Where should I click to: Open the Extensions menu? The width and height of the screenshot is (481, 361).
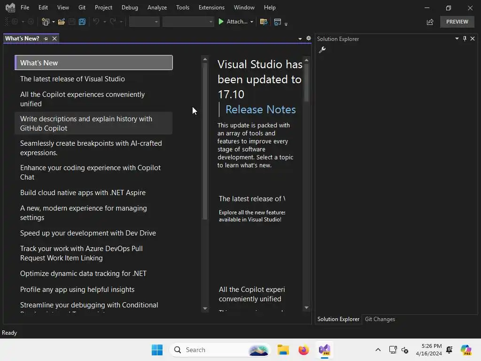(211, 8)
